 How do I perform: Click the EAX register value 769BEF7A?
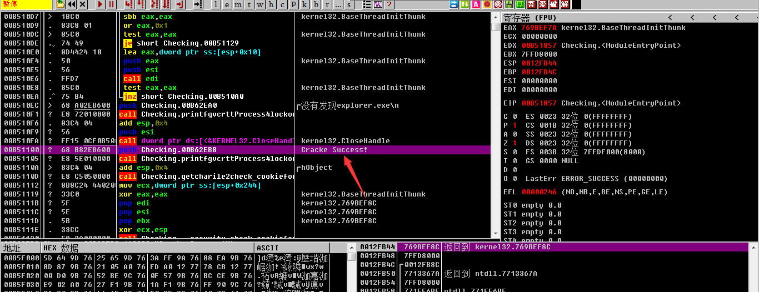[539, 28]
